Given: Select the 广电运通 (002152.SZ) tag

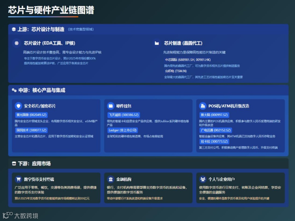Looking at the screenshot, I should 216,130.
